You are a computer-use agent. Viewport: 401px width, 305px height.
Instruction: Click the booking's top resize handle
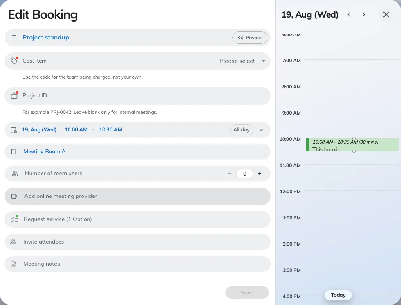click(x=354, y=138)
